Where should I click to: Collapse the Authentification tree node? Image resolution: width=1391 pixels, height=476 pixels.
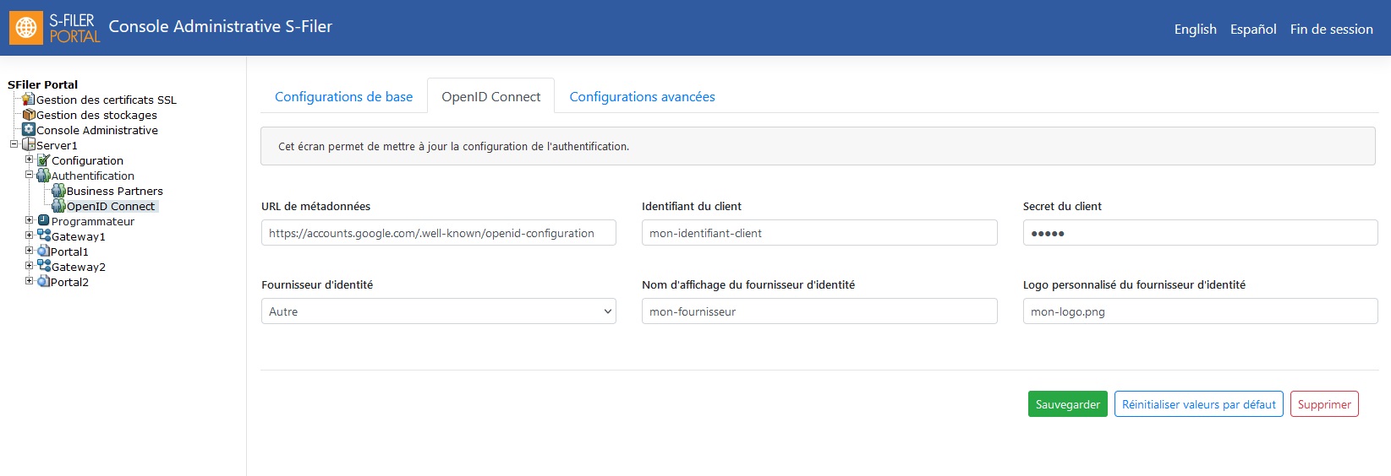(29, 175)
